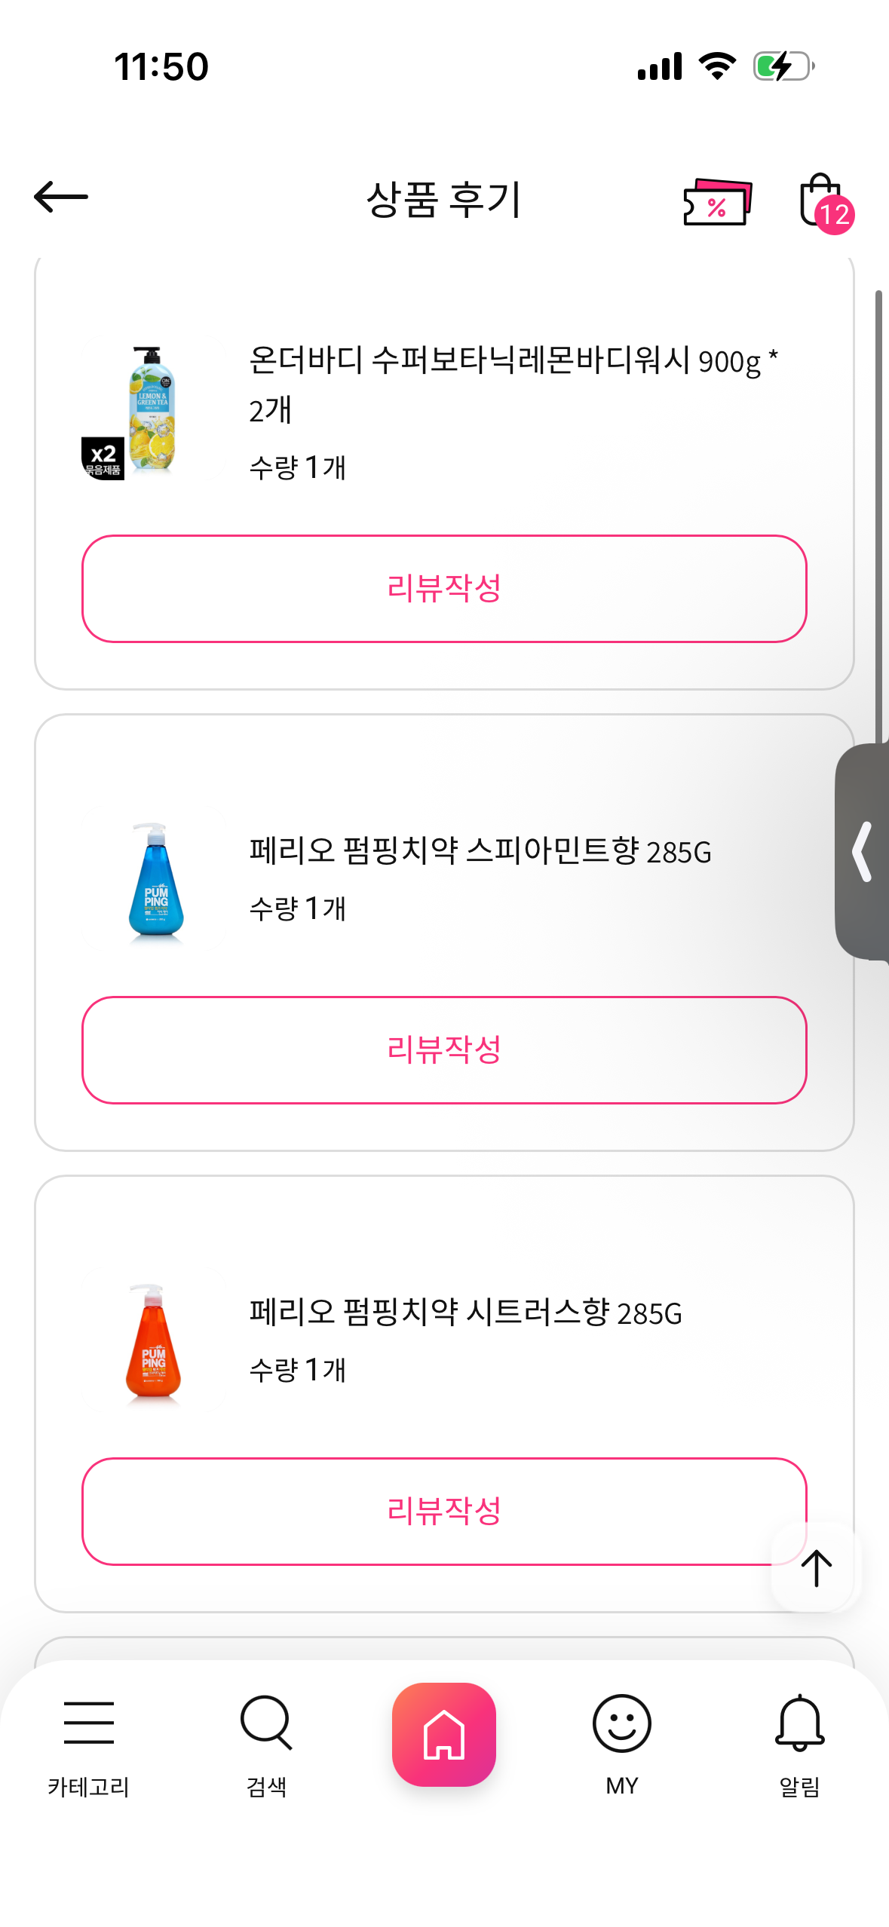Tap the back arrow icon
Screen dimensions: 889x1927
click(61, 198)
